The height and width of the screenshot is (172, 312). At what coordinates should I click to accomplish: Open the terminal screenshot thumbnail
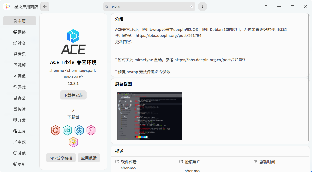150,116
